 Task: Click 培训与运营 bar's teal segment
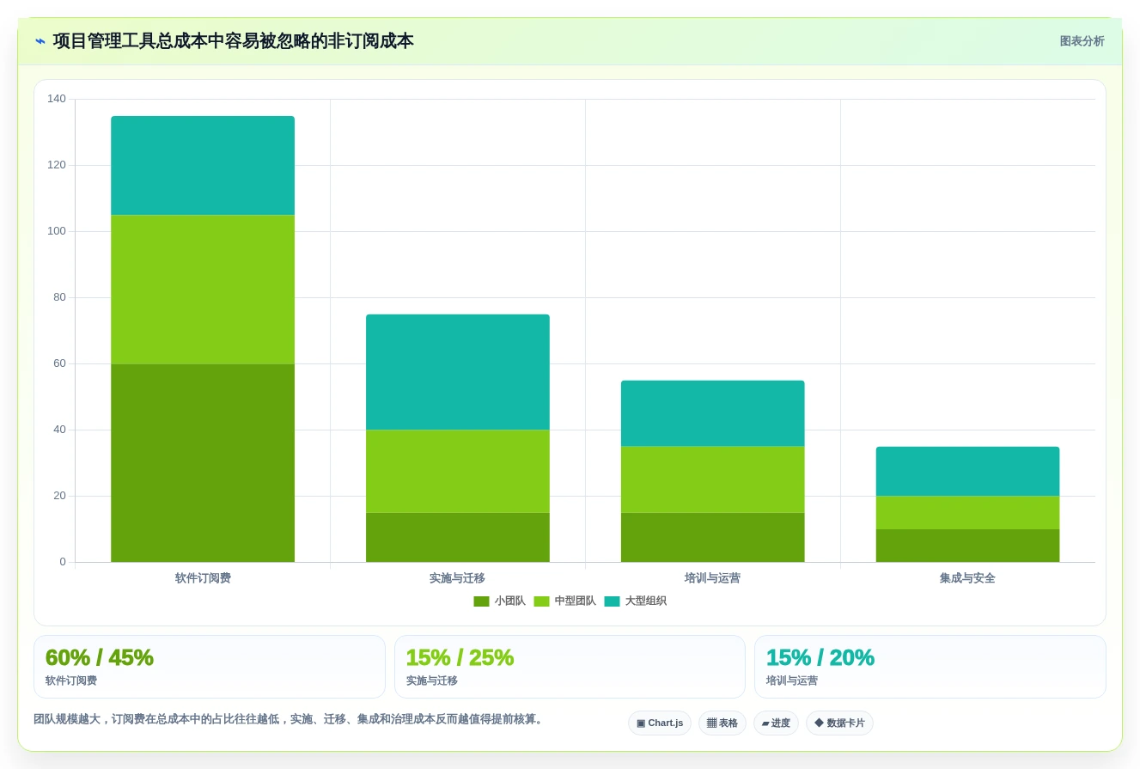click(713, 413)
